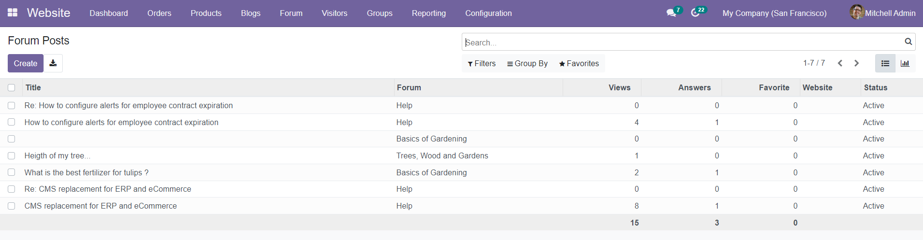
Task: Sort by the Forum column header
Action: click(x=478, y=87)
